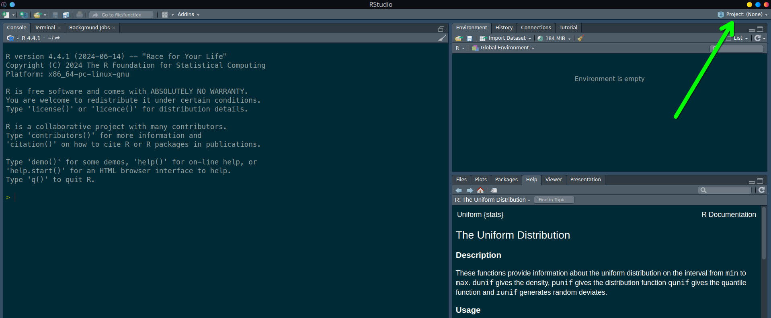Maximize the Environment pane

coord(760,29)
